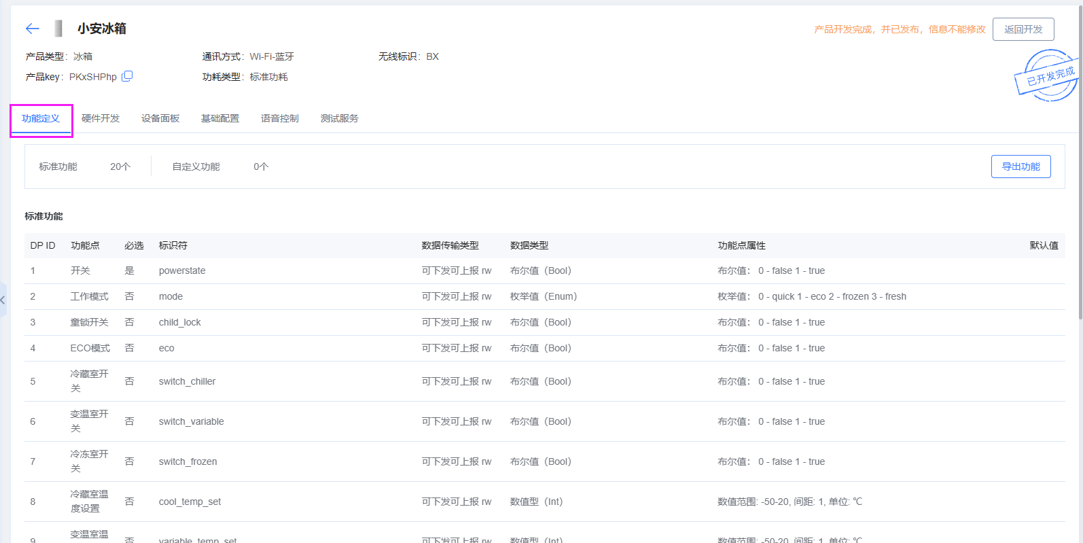Select the switch_chiller identifier
This screenshot has height=543, width=1083.
coord(187,381)
